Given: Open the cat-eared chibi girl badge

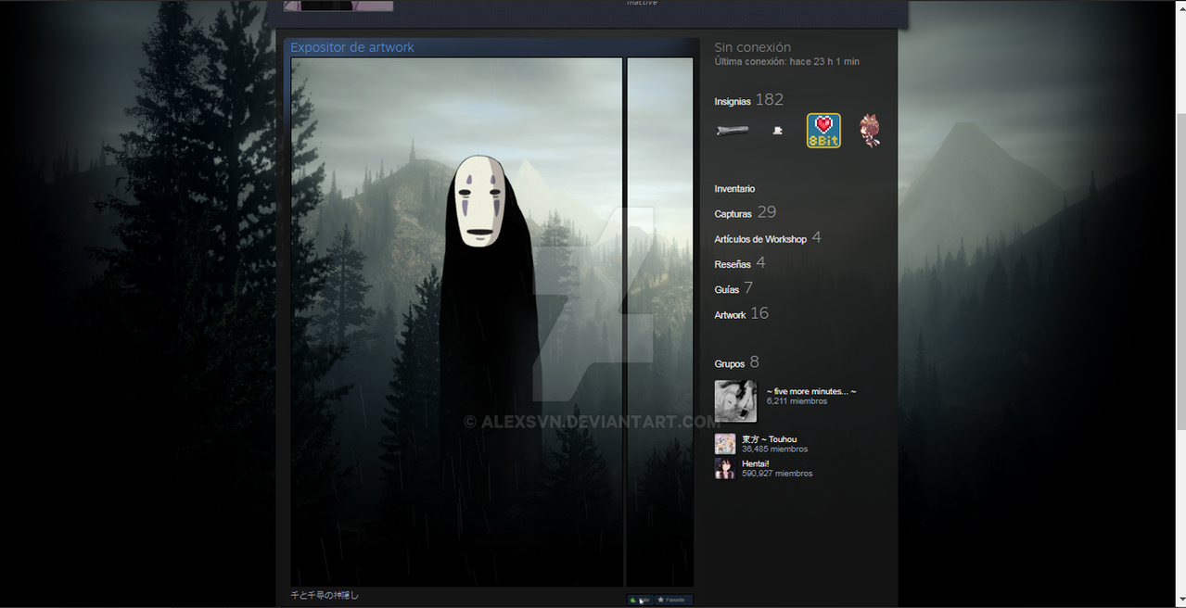Looking at the screenshot, I should coord(869,131).
